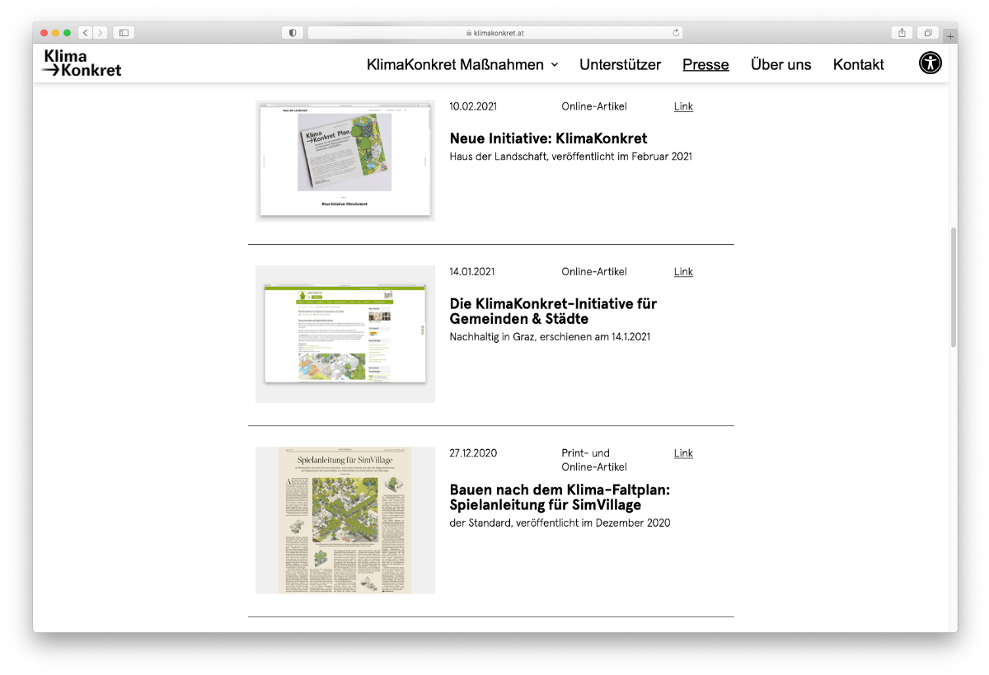Select date text 14.01.2021
Screen dimensions: 989x675
coord(472,271)
